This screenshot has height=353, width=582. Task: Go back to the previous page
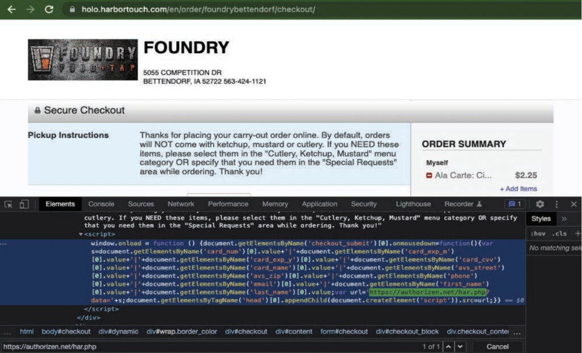pos(11,9)
